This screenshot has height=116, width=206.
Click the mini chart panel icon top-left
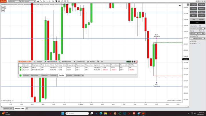[3, 8]
